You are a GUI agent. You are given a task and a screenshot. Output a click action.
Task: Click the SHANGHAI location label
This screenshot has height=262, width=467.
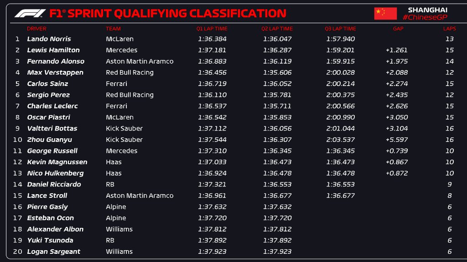click(x=427, y=10)
